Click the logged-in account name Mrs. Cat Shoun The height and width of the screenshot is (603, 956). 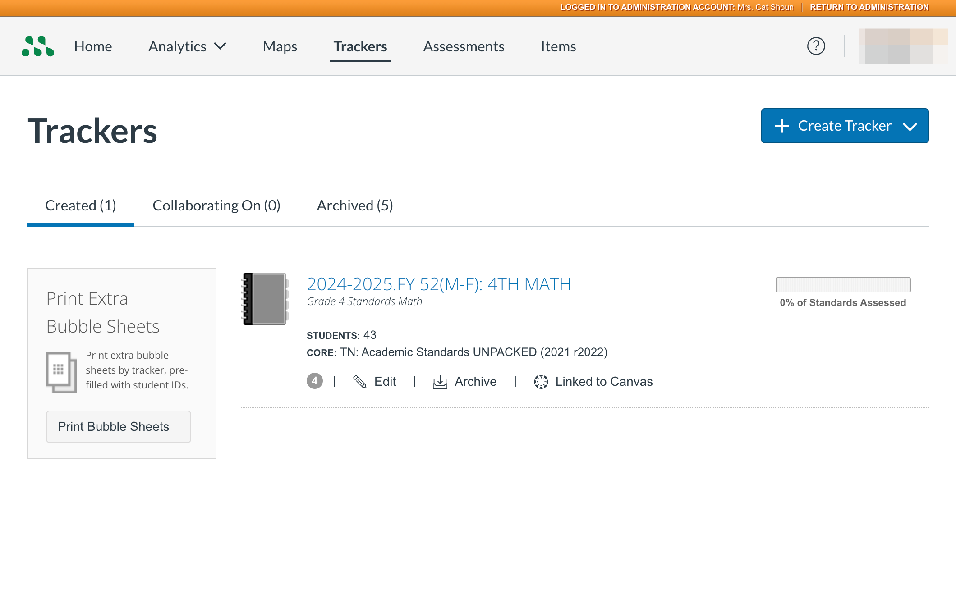[765, 7]
